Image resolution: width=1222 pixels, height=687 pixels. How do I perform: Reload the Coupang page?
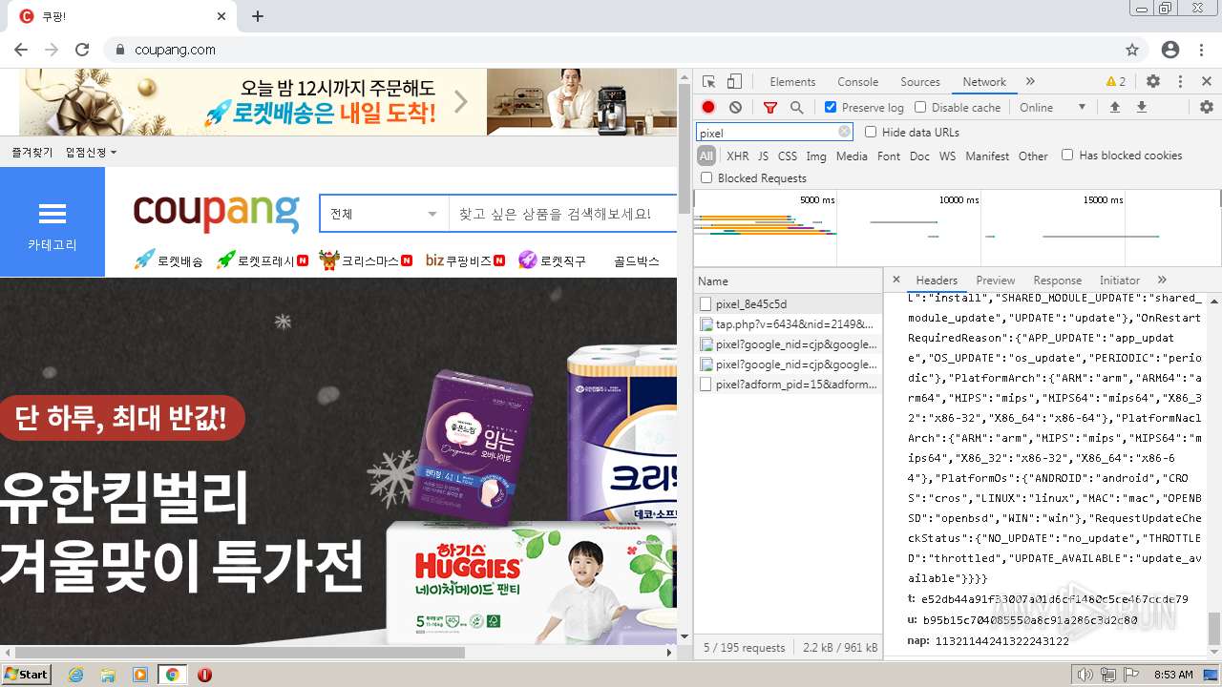[x=82, y=50]
